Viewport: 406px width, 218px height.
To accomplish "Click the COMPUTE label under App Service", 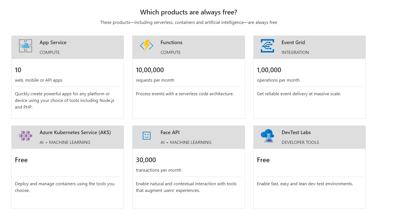I will point(50,52).
